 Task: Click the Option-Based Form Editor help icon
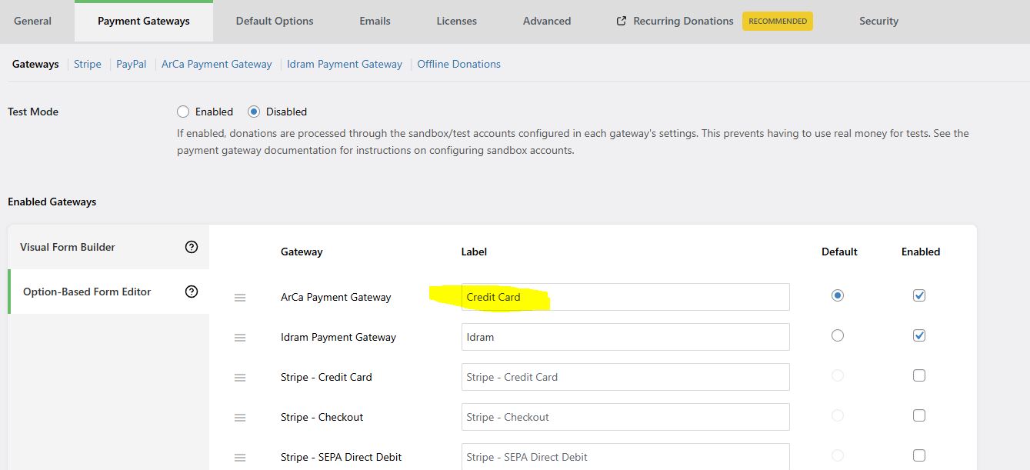coord(192,292)
